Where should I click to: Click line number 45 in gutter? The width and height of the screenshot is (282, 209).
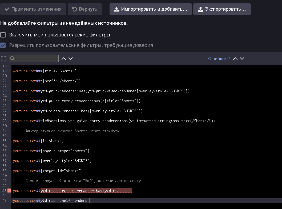pos(5,200)
